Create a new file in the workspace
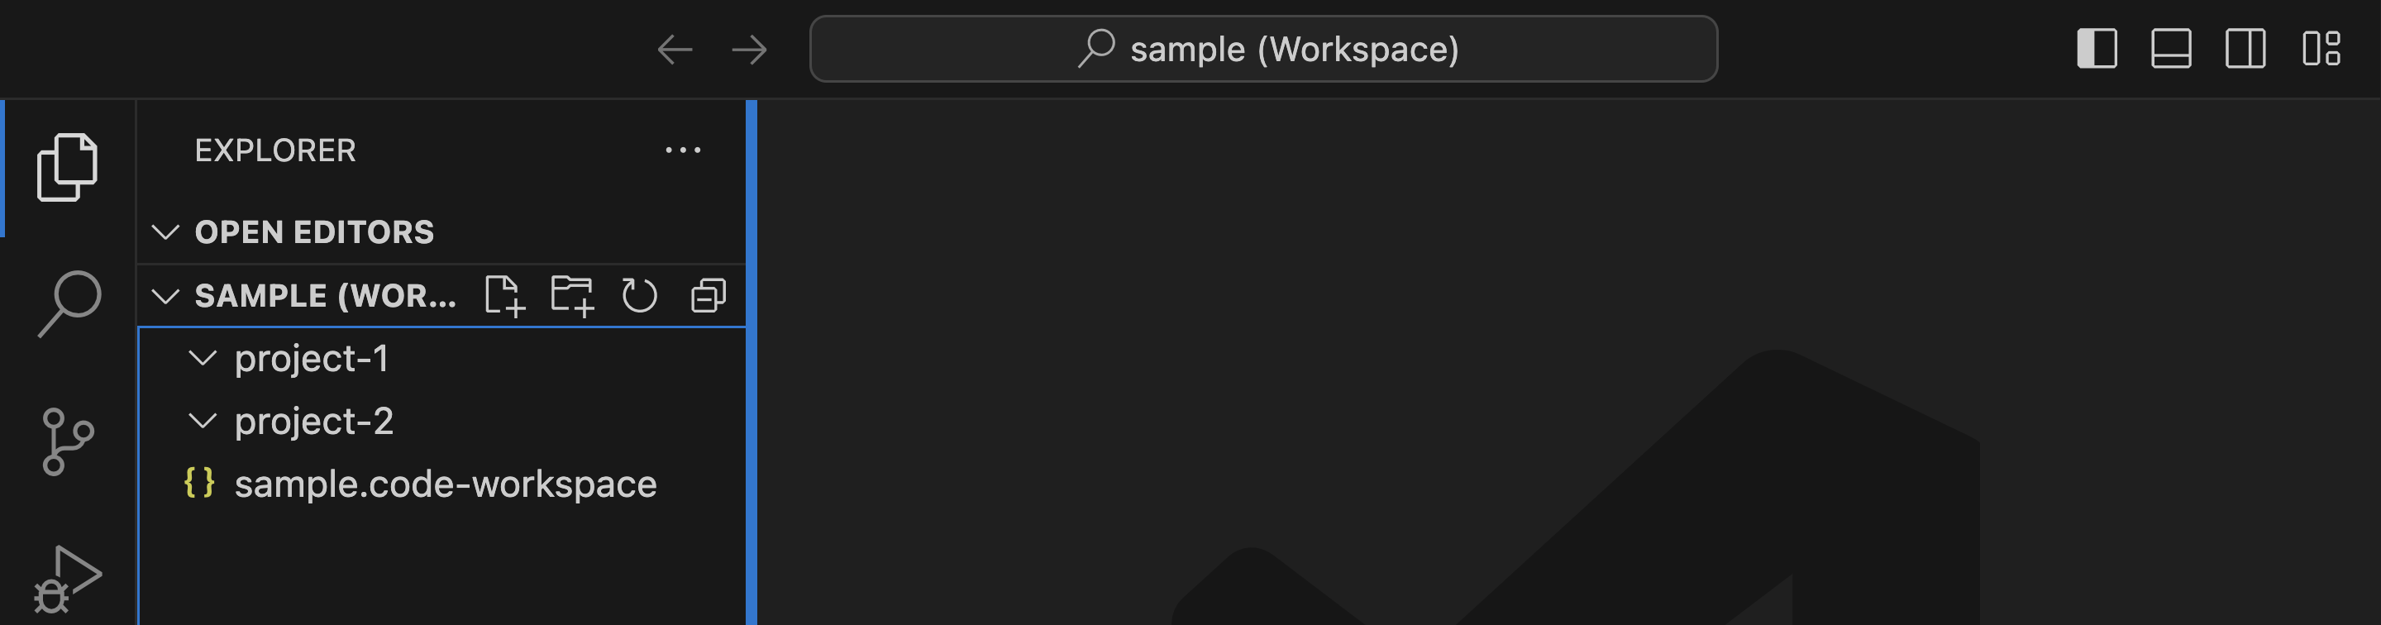This screenshot has height=625, width=2381. tap(507, 296)
